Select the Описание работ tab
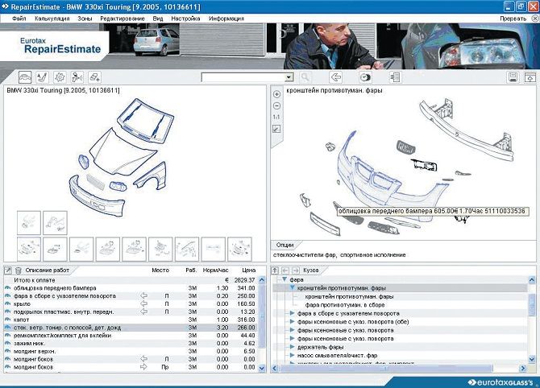The height and width of the screenshot is (388, 540). pyautogui.click(x=48, y=270)
